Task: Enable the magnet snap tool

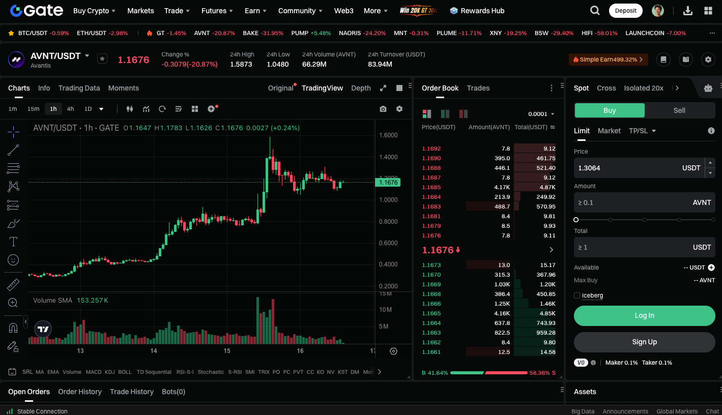Action: pyautogui.click(x=13, y=327)
